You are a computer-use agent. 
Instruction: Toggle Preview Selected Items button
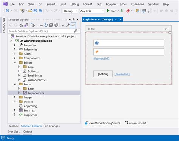pyautogui.click(x=73, y=25)
